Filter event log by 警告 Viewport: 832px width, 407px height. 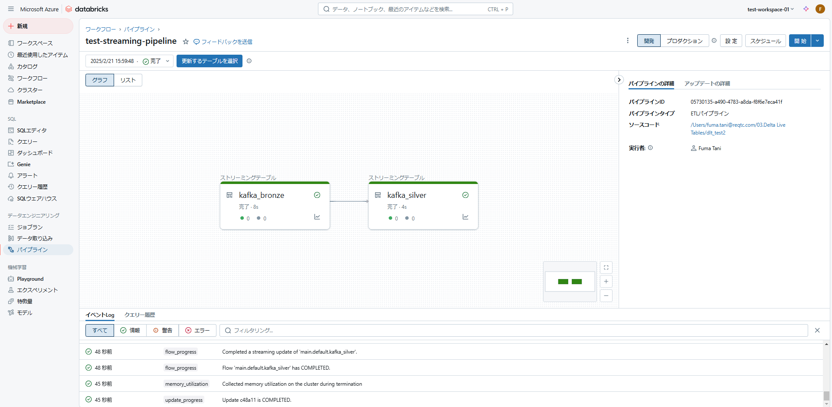click(163, 330)
